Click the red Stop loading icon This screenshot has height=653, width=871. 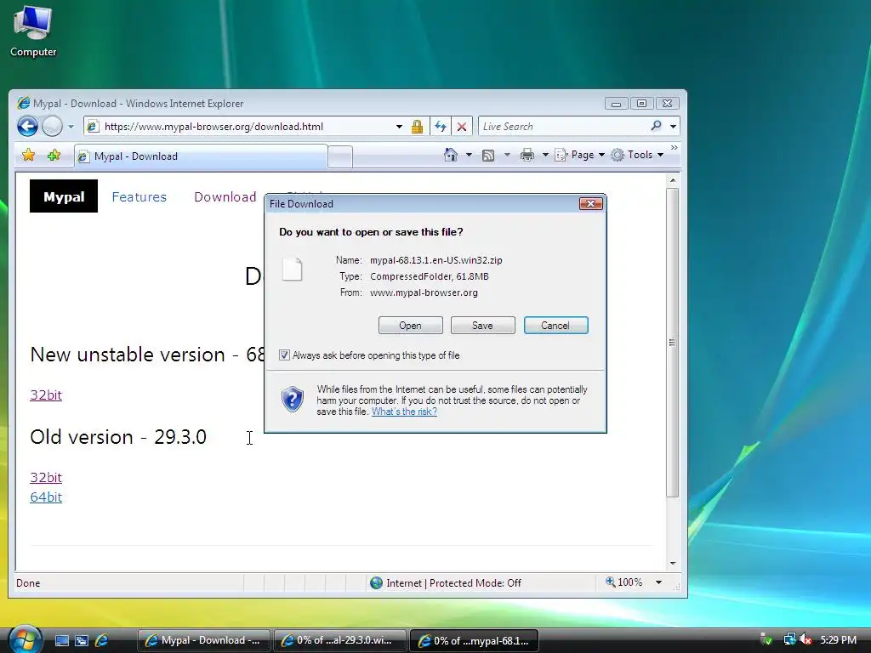462,127
